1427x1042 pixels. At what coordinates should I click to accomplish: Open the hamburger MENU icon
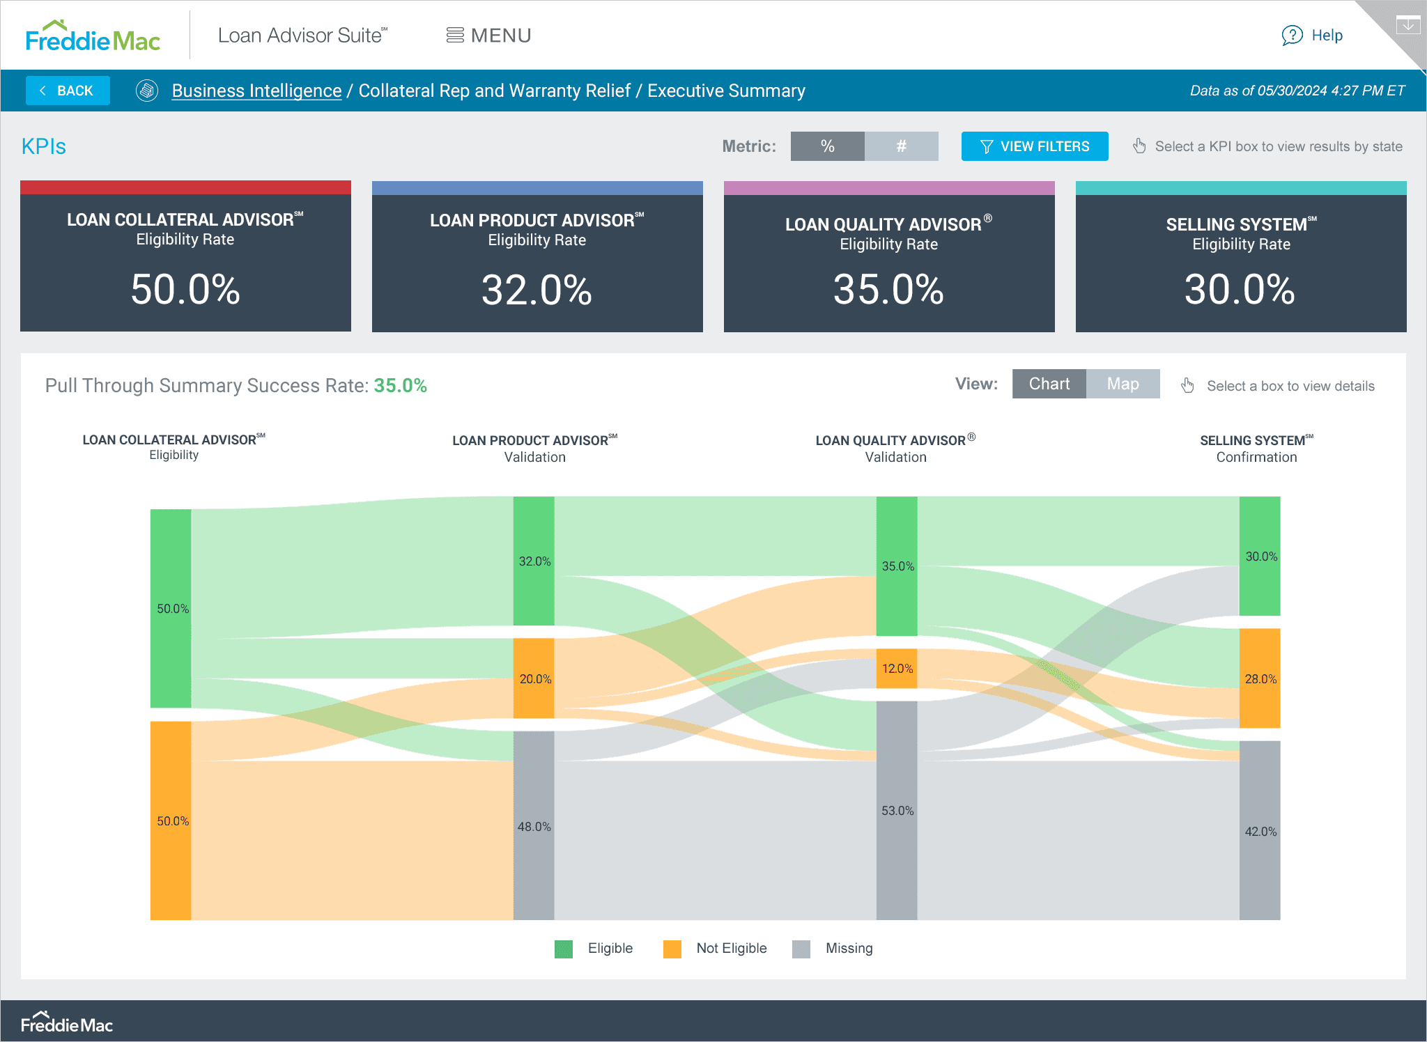click(x=455, y=36)
